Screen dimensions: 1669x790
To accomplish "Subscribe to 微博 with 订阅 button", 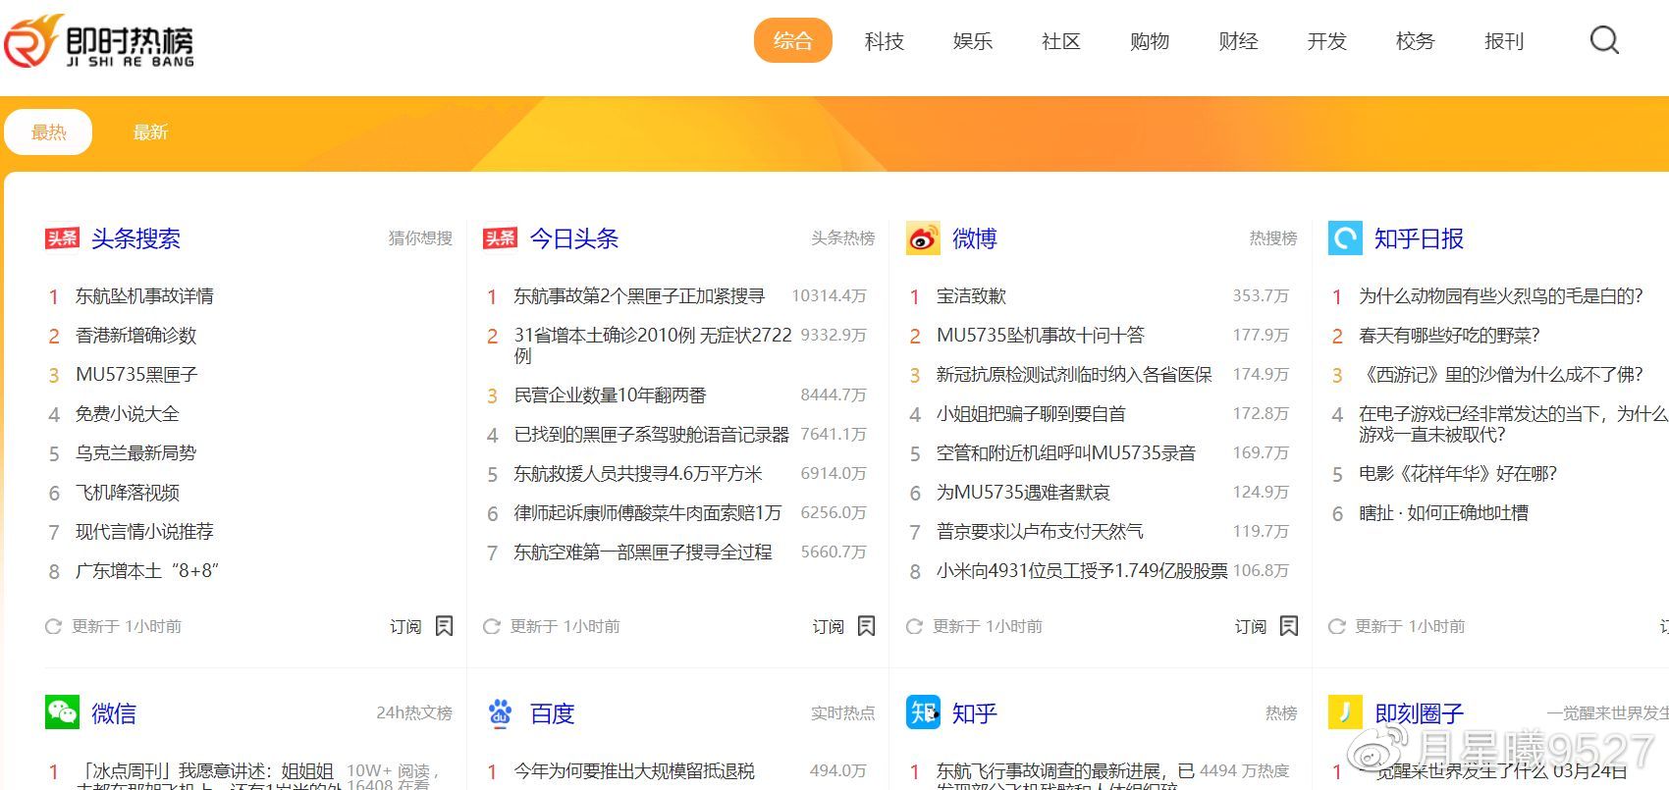I will coord(1250,626).
